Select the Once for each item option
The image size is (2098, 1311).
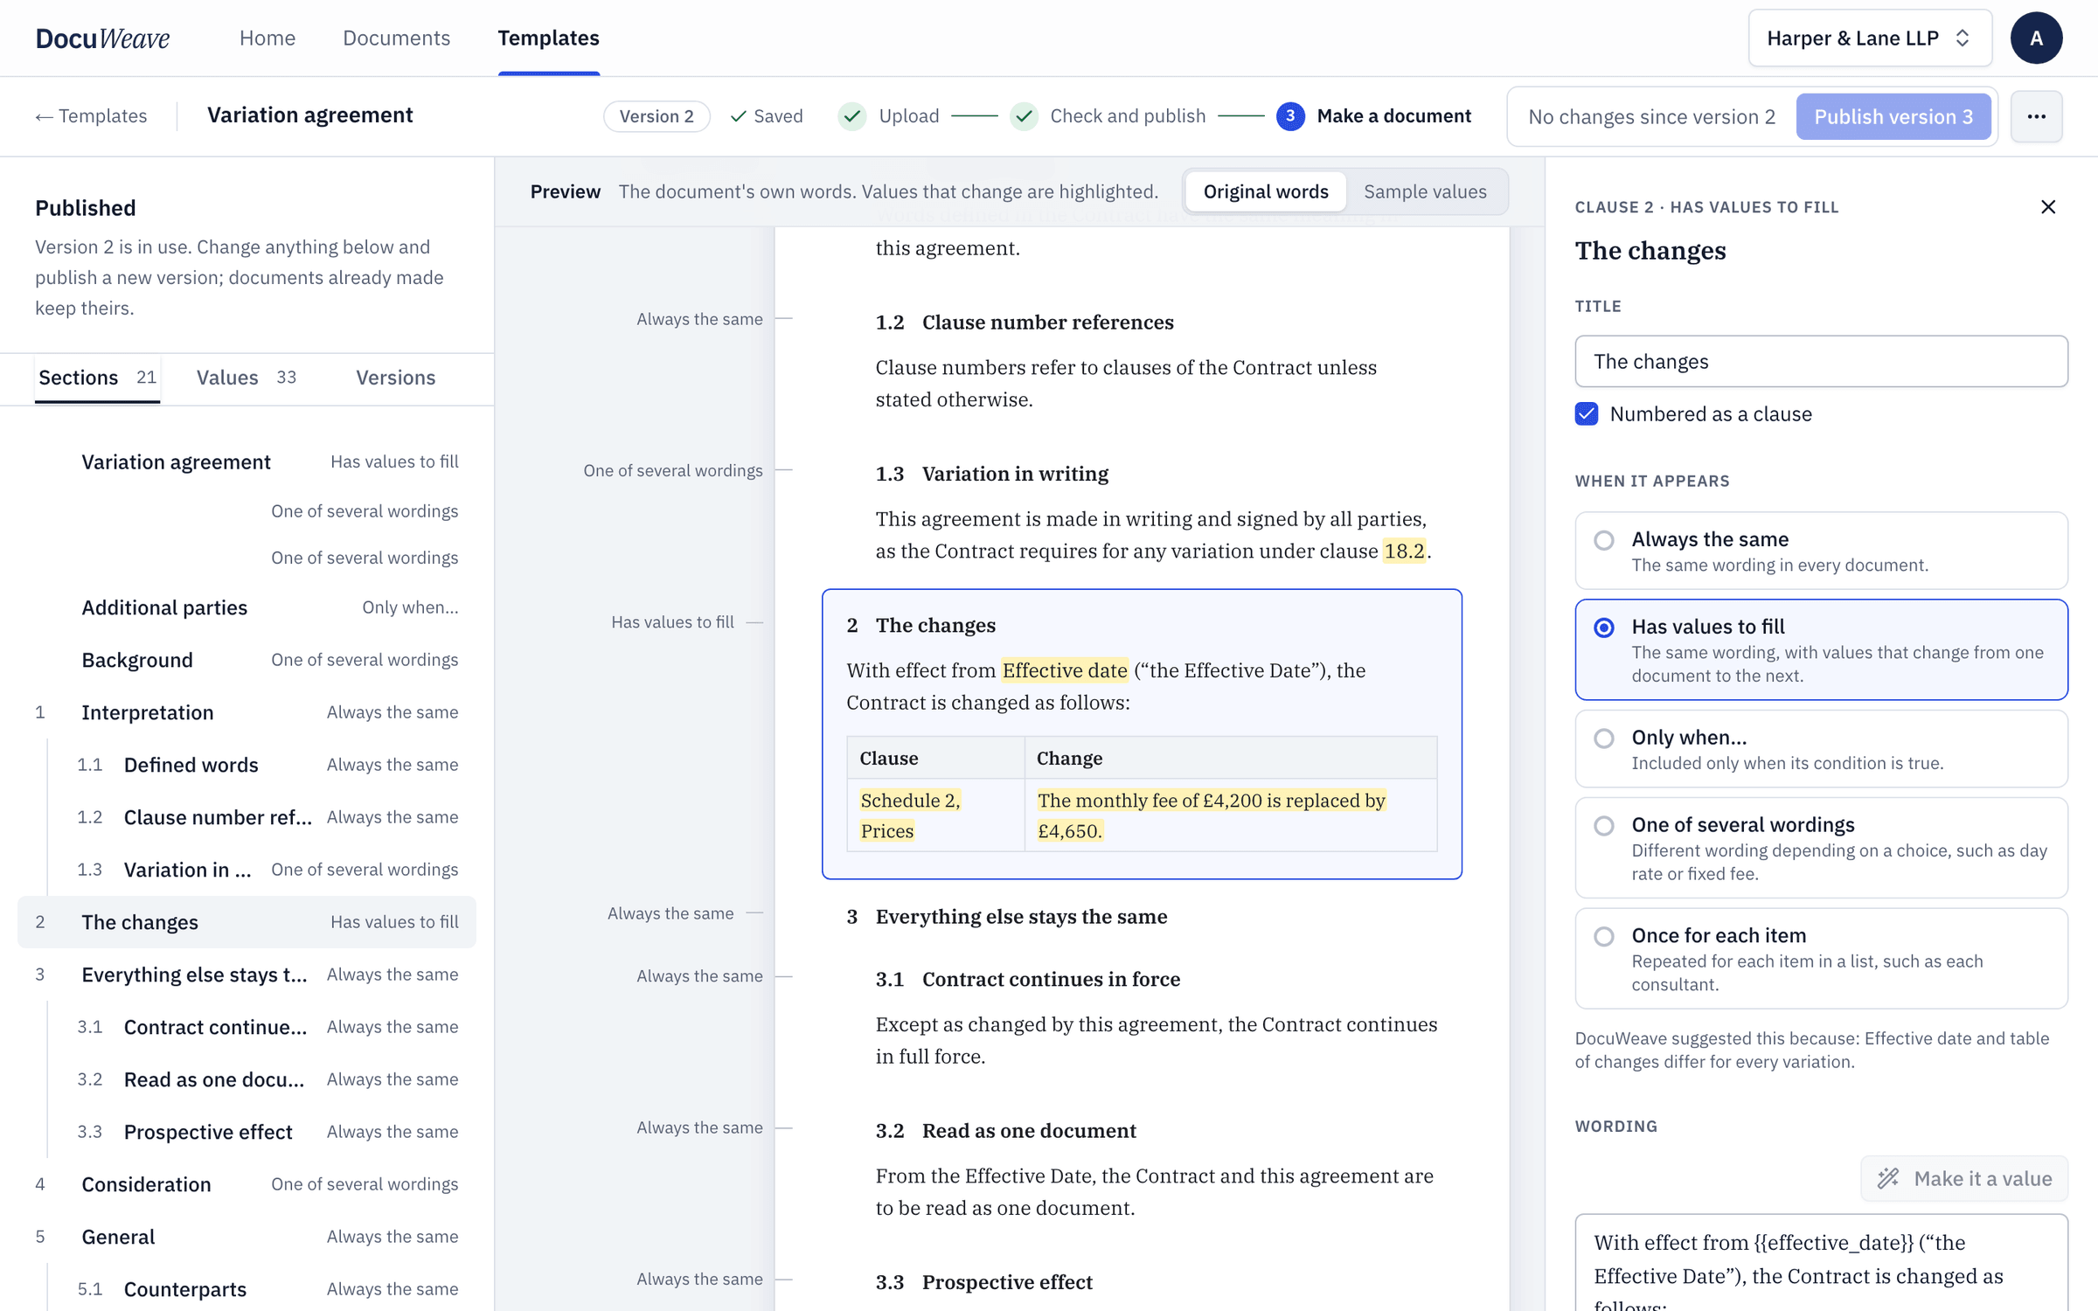(x=1821, y=959)
